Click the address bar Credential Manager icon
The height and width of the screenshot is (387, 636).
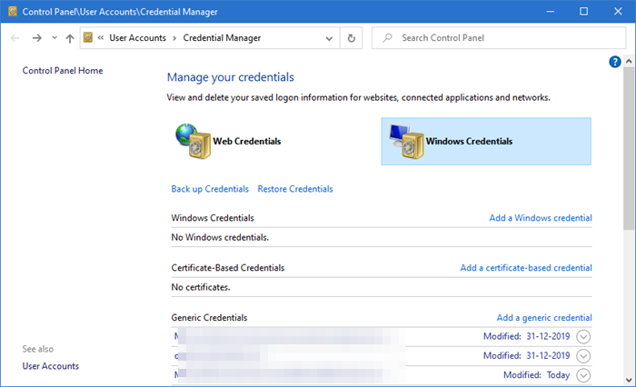88,38
